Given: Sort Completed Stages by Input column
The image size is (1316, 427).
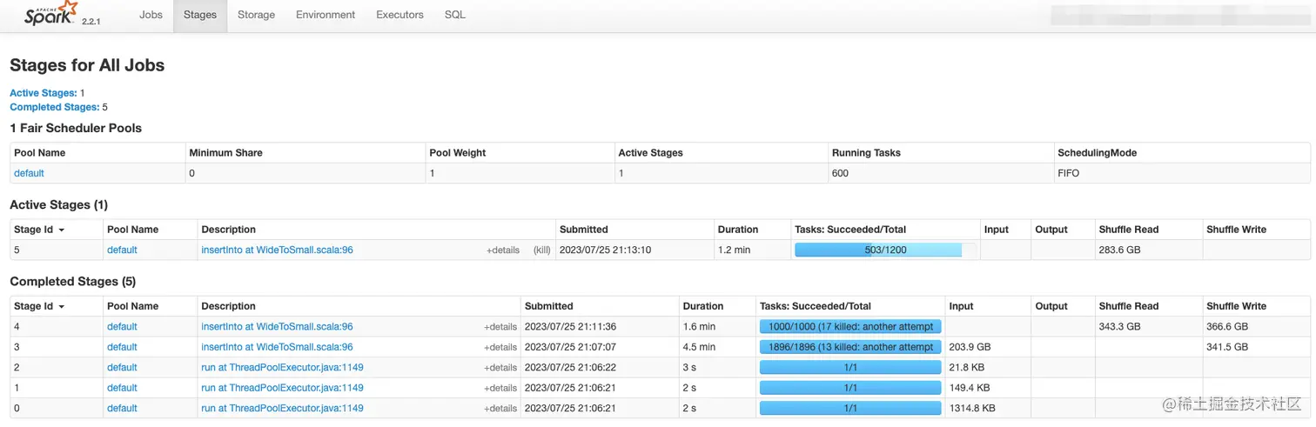Looking at the screenshot, I should point(961,306).
